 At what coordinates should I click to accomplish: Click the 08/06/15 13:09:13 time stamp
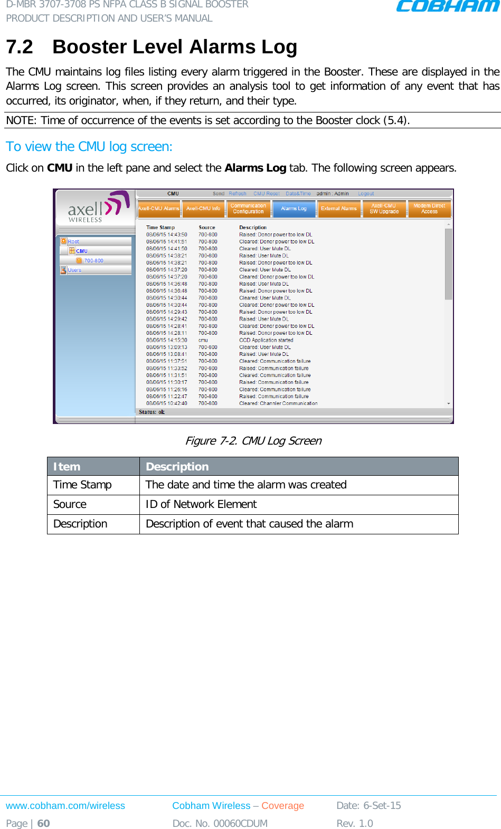tap(167, 347)
